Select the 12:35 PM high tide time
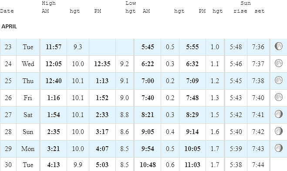 102,64
